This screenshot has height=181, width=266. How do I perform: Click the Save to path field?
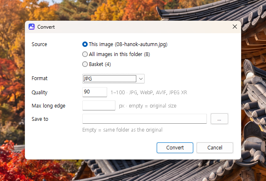pos(145,119)
